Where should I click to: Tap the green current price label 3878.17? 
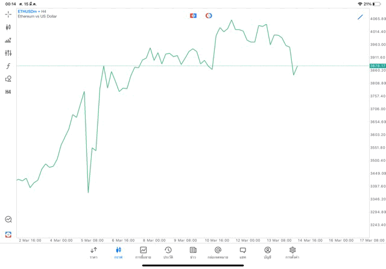coord(378,66)
